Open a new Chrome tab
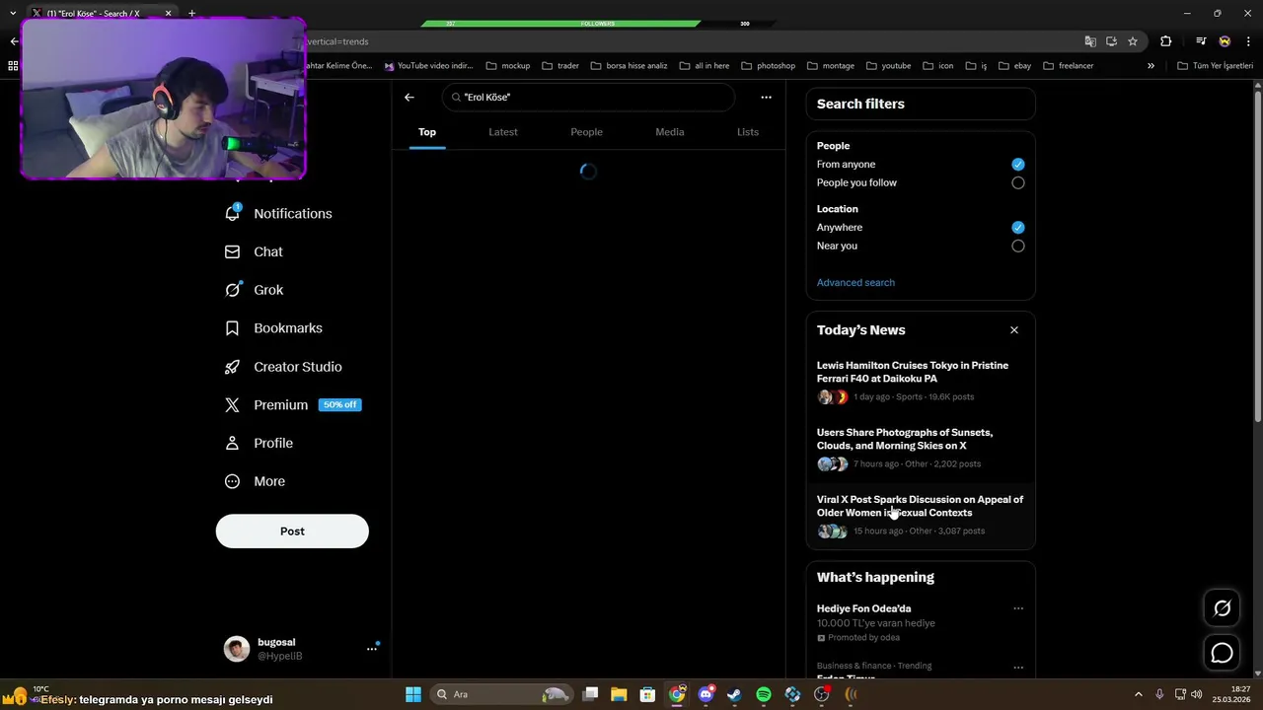The image size is (1263, 710). click(191, 13)
